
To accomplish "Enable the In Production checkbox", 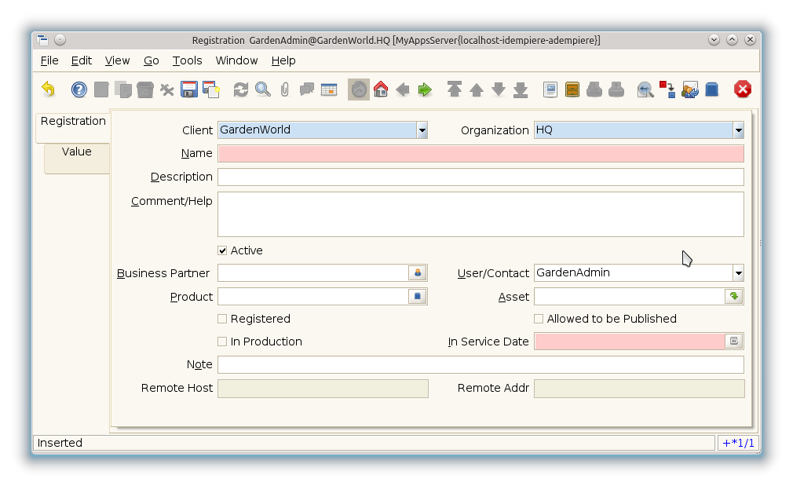I will point(223,342).
